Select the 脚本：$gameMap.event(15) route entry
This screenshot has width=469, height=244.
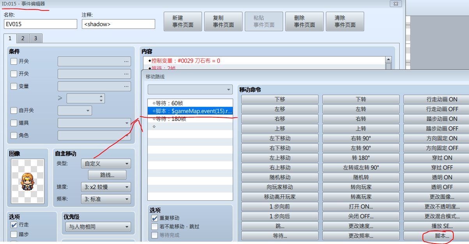(190, 111)
